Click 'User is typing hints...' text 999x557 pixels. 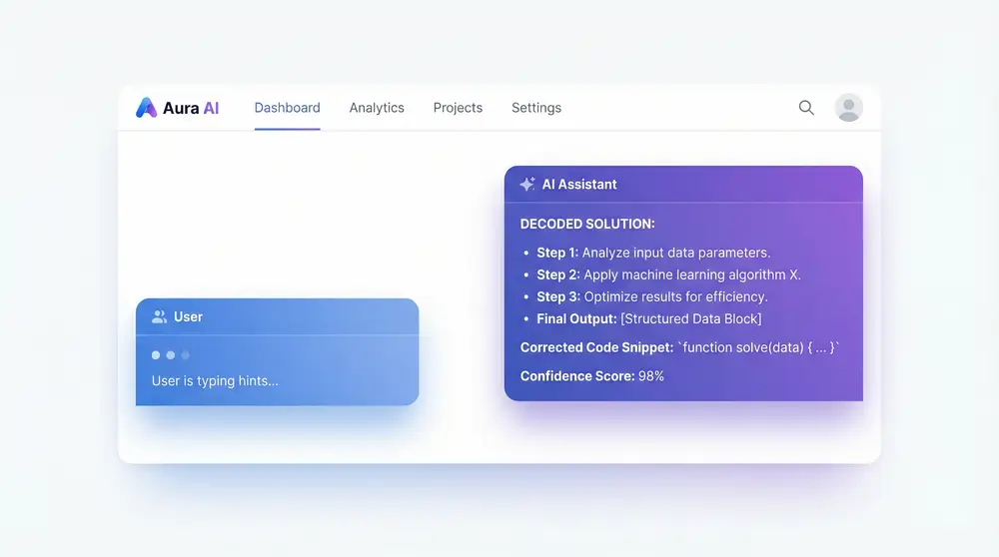coord(215,380)
